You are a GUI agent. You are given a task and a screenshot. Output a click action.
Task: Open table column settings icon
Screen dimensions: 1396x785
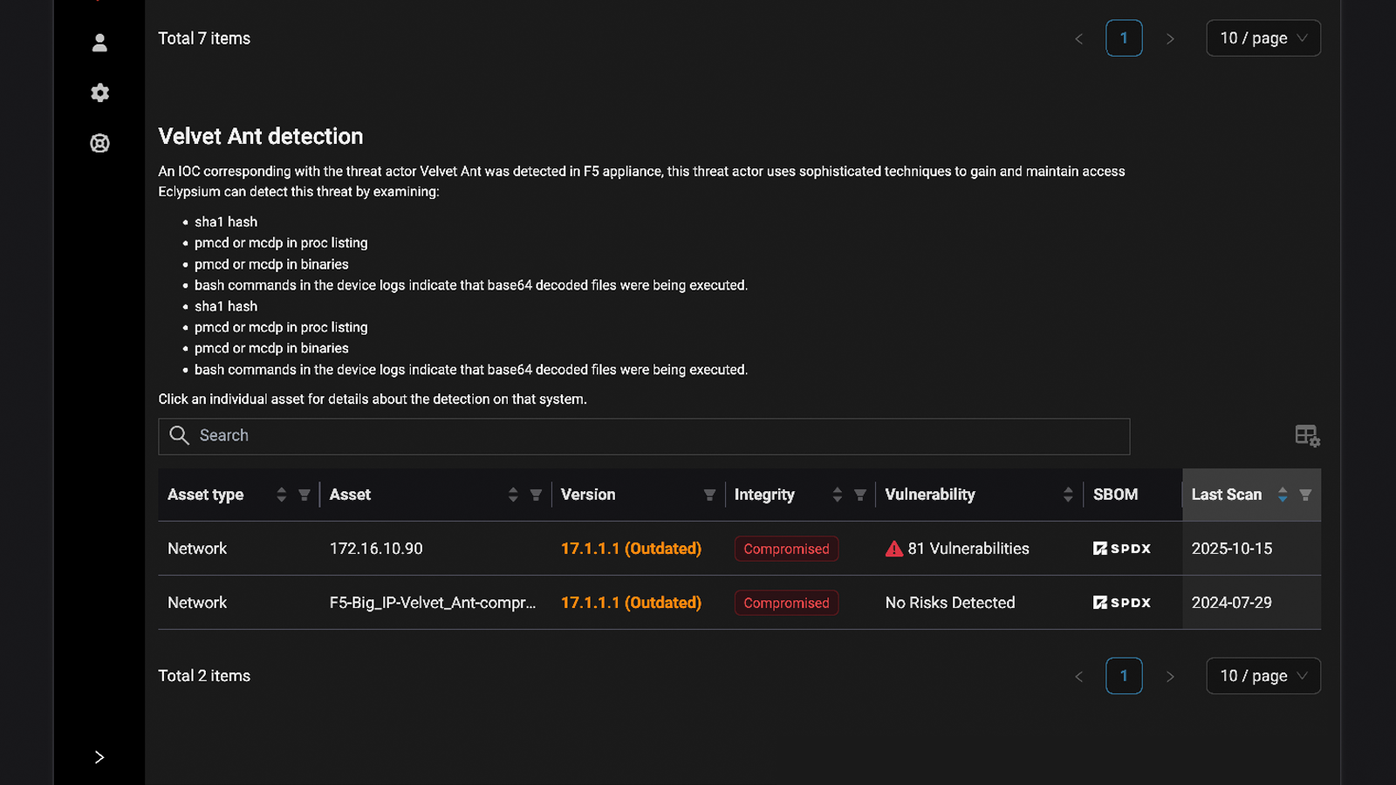(1306, 435)
